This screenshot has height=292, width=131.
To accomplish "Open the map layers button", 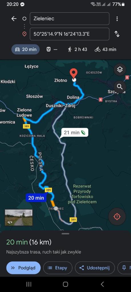I will 120,70.
